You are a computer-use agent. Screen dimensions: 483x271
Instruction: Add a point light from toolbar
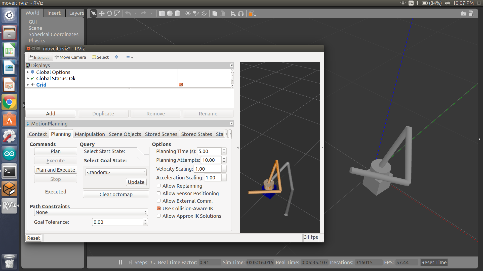tap(188, 14)
